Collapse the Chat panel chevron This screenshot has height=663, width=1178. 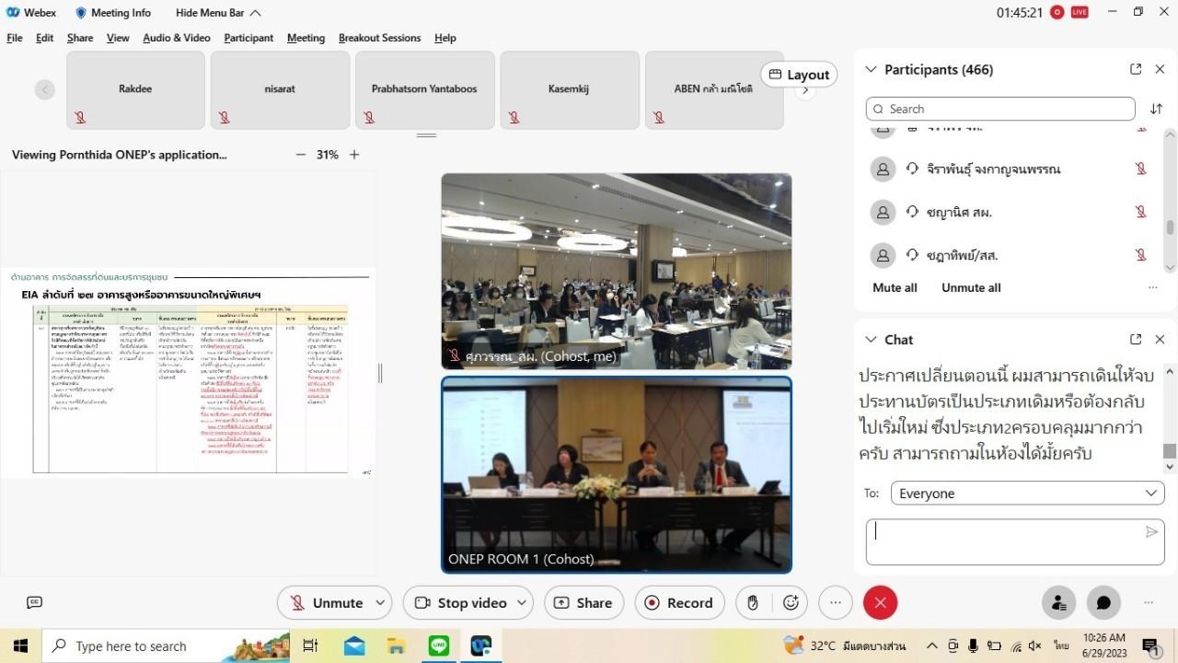coord(871,340)
